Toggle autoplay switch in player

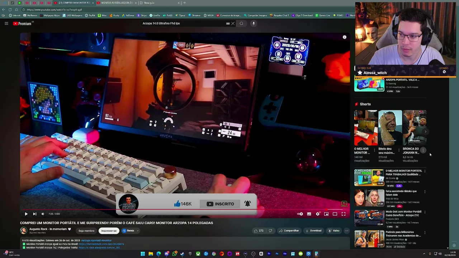pyautogui.click(x=300, y=214)
